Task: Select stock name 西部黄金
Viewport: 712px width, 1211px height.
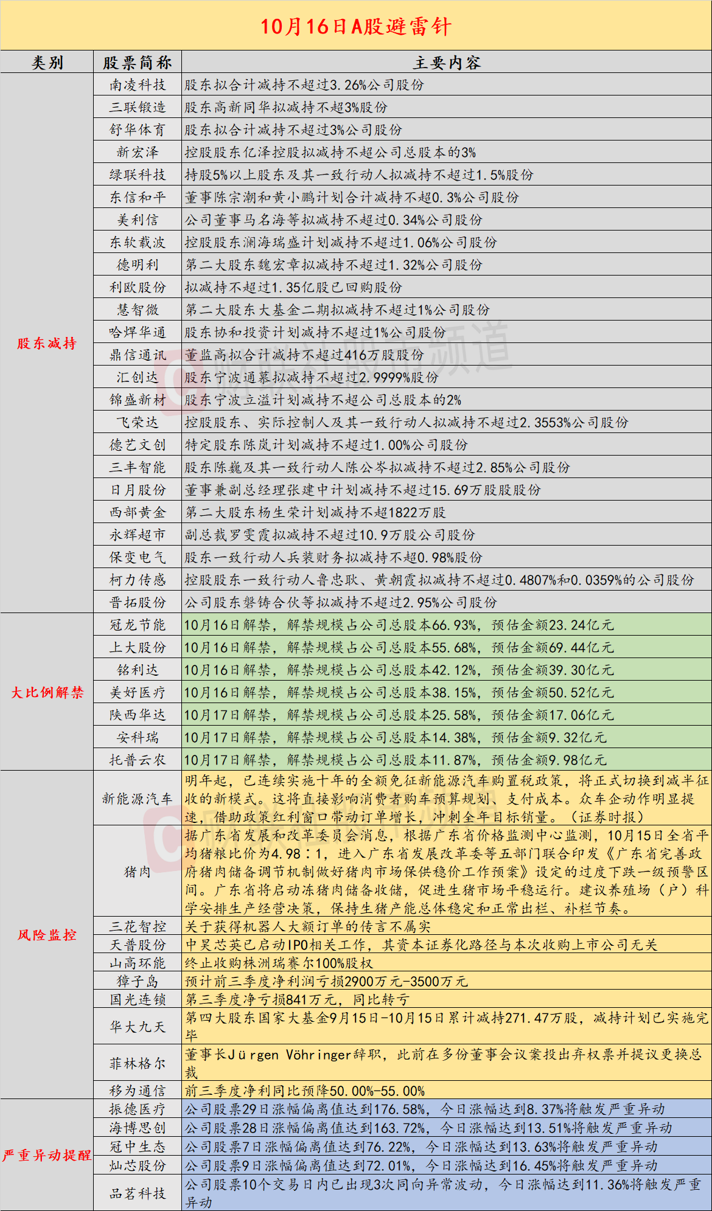Action: point(138,512)
